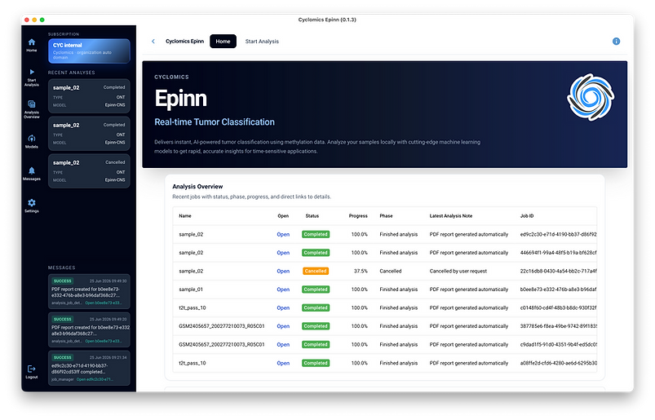Open the Cancelled sample_02 recent analysis card
The width and height of the screenshot is (655, 420).
[x=89, y=171]
